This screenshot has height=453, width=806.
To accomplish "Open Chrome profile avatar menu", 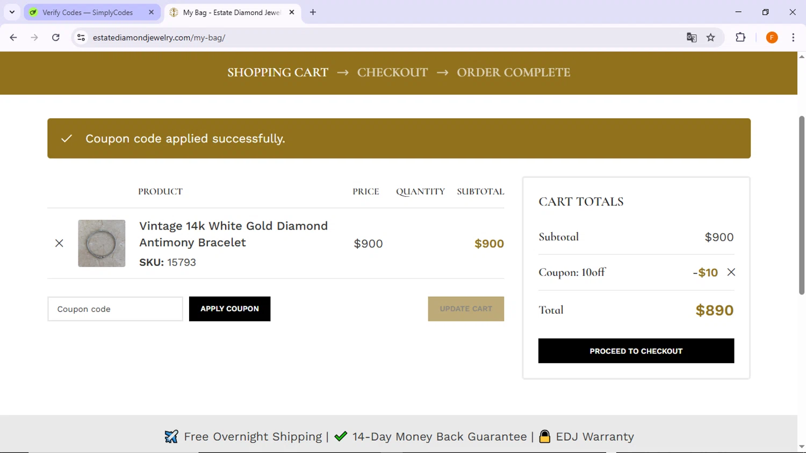I will (772, 38).
